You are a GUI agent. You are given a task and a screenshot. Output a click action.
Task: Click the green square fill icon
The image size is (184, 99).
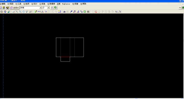pos(85,12)
